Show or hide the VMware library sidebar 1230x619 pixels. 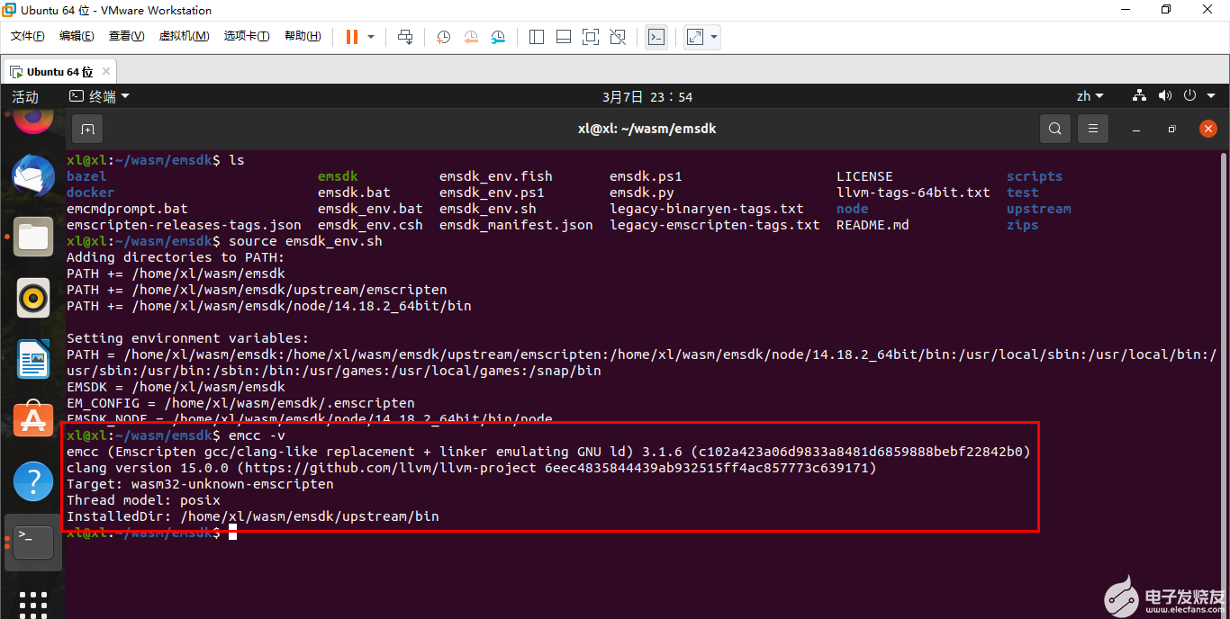pos(537,37)
